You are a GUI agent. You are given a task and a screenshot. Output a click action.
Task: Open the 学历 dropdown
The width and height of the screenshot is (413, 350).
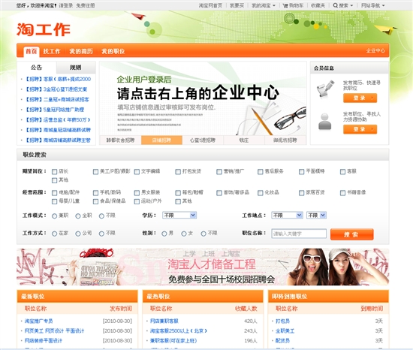point(179,216)
